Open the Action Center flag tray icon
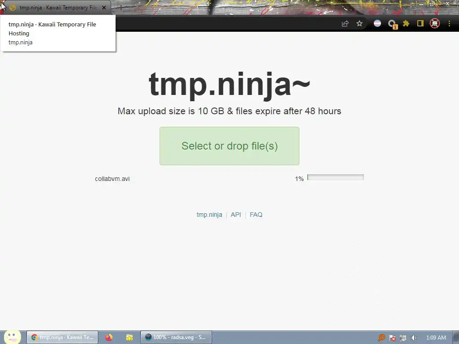Screen dimensions: 459x344 (x=392, y=338)
